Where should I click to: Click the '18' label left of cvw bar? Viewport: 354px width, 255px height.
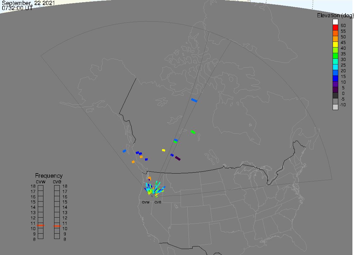click(x=33, y=186)
